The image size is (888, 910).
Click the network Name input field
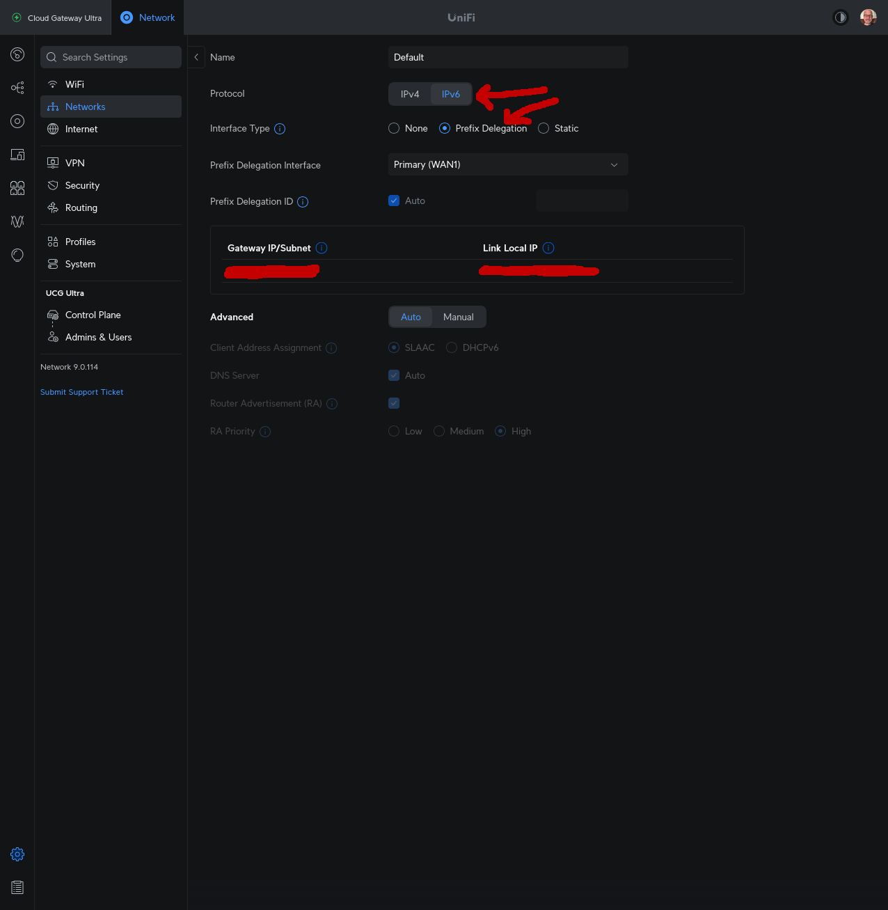(x=508, y=57)
